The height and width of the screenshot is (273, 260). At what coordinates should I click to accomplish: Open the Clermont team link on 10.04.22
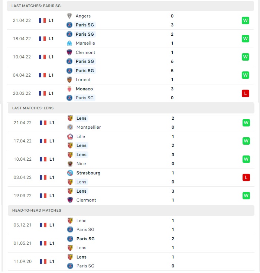tap(85, 52)
